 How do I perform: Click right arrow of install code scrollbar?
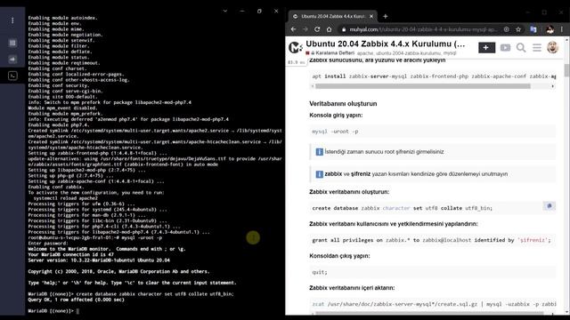point(553,86)
